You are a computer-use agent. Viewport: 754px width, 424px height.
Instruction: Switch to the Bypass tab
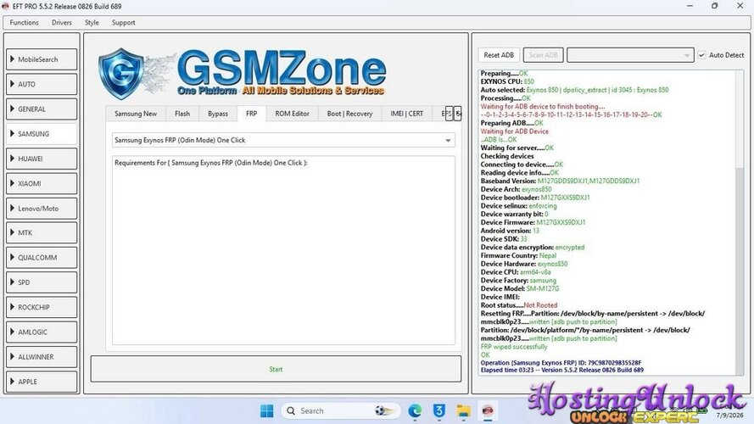[x=218, y=114]
